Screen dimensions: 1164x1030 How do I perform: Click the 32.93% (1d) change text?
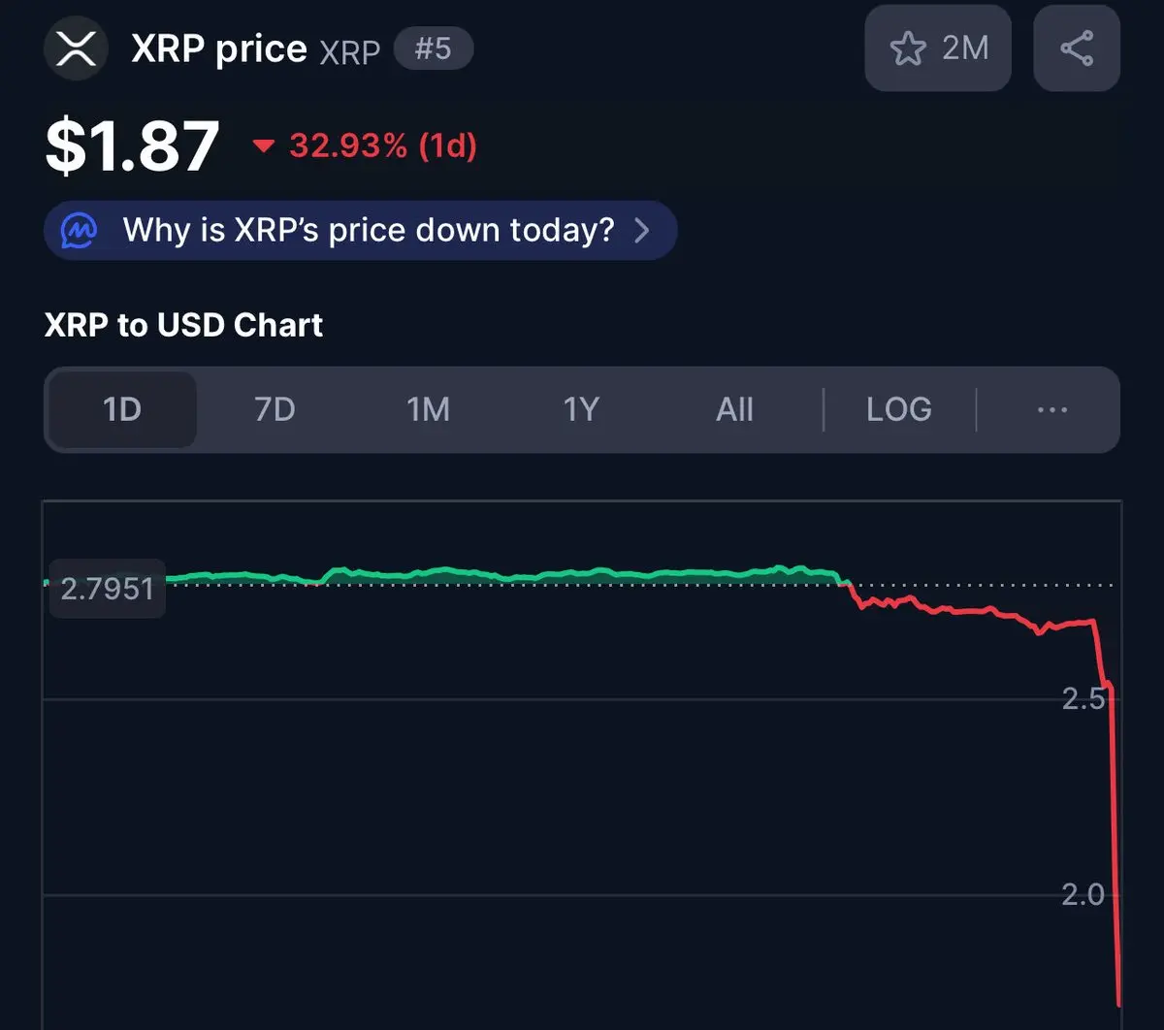(x=383, y=146)
